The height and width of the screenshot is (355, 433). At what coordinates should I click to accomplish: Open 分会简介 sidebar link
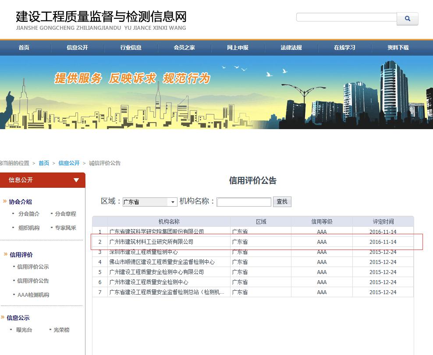[x=29, y=214]
